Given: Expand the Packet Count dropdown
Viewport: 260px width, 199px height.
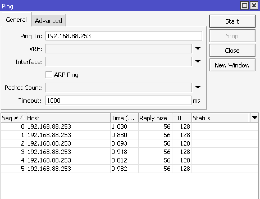Looking at the screenshot, I should click(x=198, y=87).
